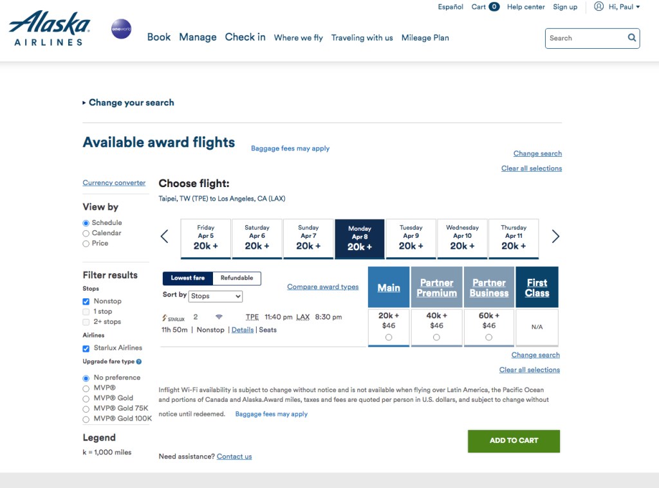Uncheck the Nonstop stops filter
Screen dimensions: 659x488
coord(86,302)
